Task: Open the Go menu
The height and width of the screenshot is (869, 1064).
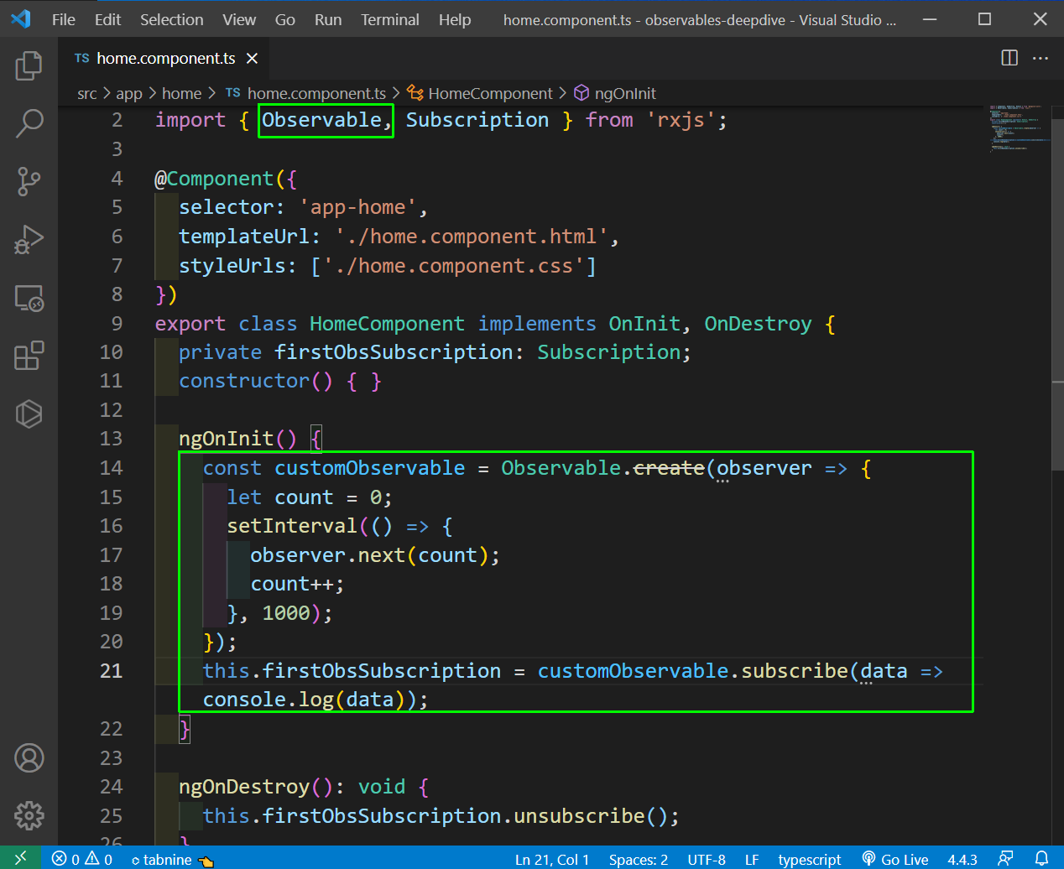Action: 285,19
